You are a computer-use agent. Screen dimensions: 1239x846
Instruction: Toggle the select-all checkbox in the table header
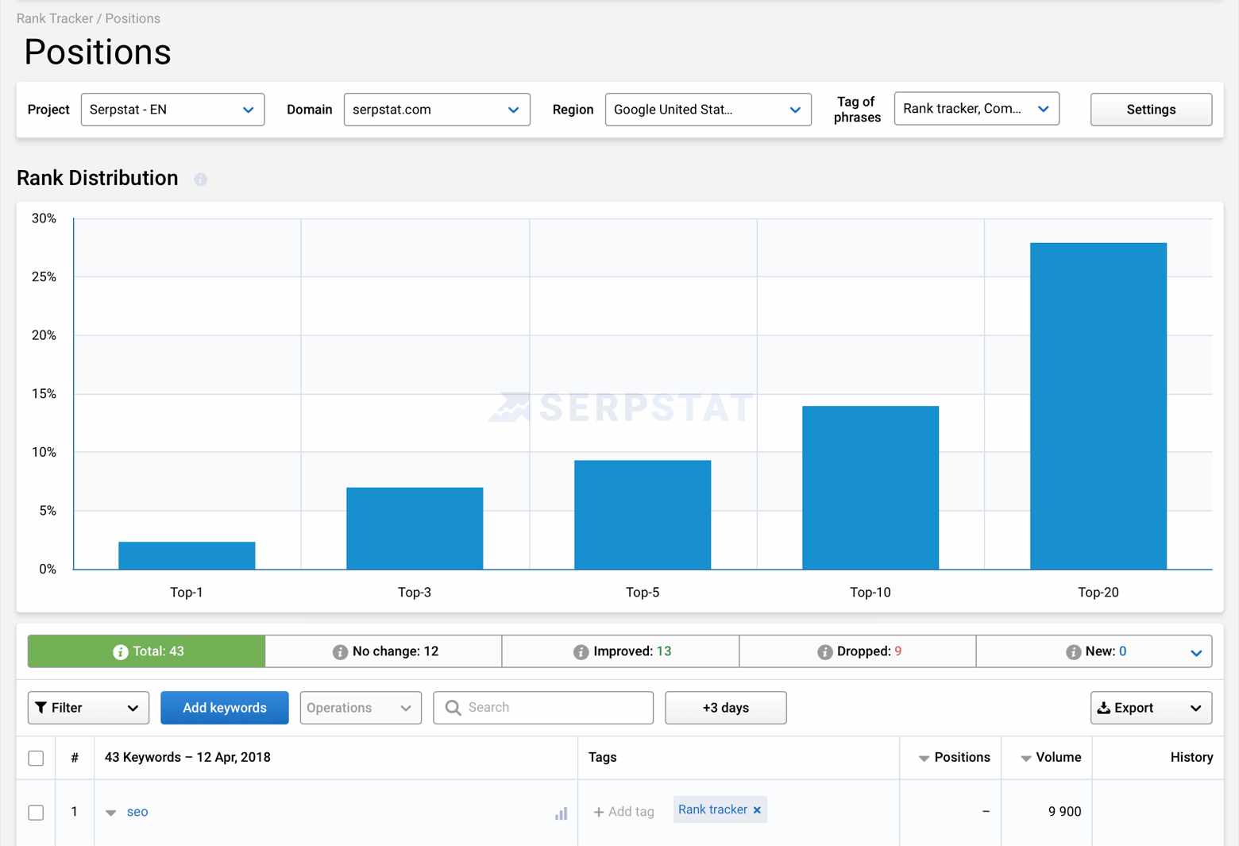[36, 758]
